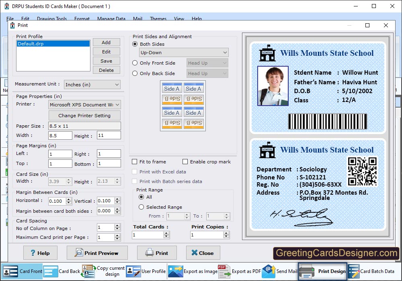
Task: Open Printer selection dropdown
Action: click(x=84, y=105)
